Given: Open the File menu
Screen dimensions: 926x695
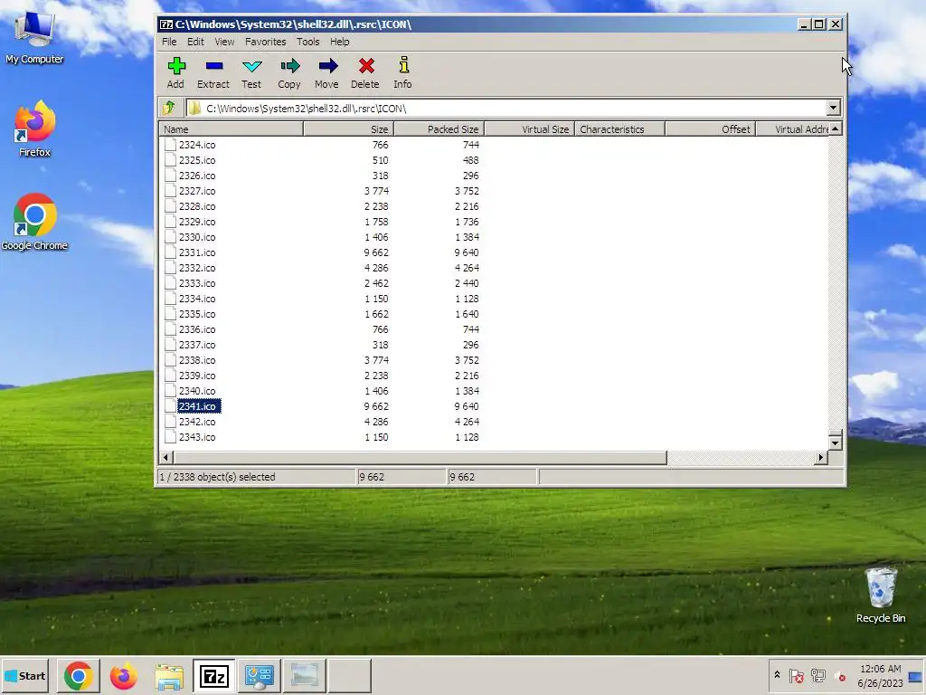Looking at the screenshot, I should 169,42.
